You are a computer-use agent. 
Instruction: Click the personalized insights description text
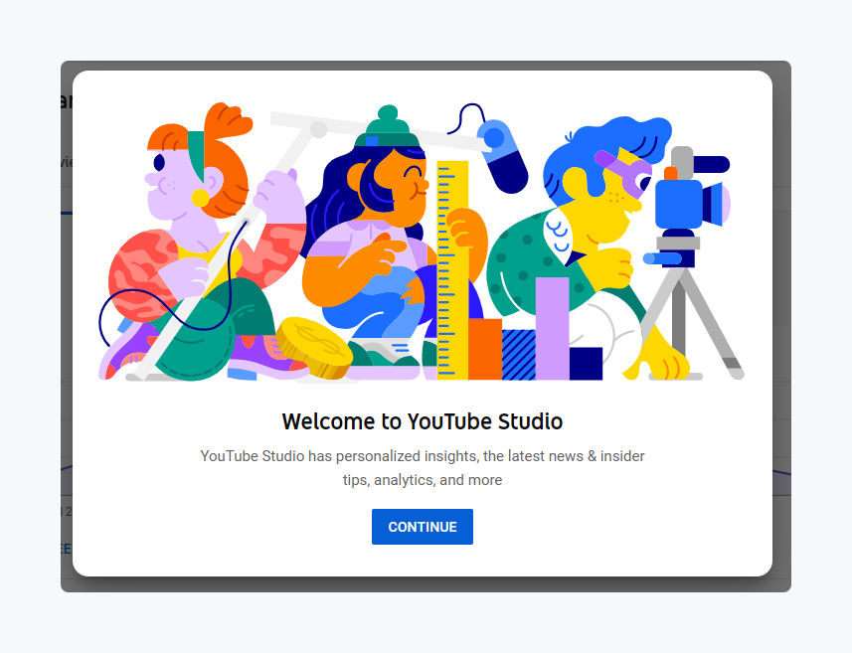pos(423,468)
